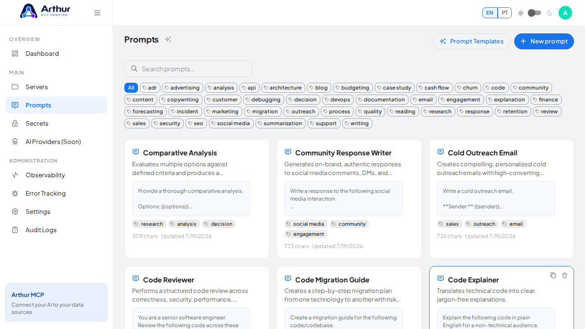Open the Code Migration Guide title
Viewport: 585px width, 329px height.
pos(332,280)
